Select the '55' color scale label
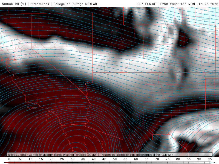This screenshot has height=164, width=219. 125,159
